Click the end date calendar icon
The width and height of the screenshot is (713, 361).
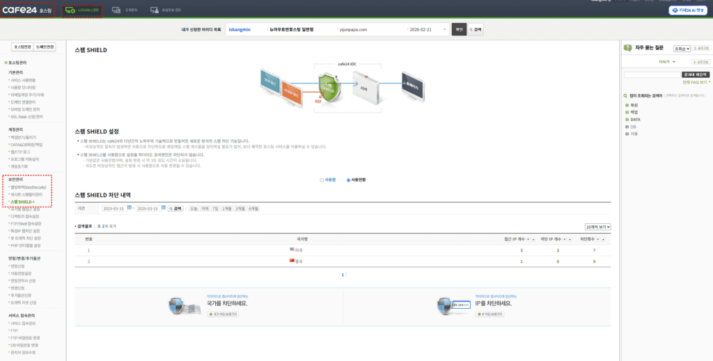tap(164, 208)
